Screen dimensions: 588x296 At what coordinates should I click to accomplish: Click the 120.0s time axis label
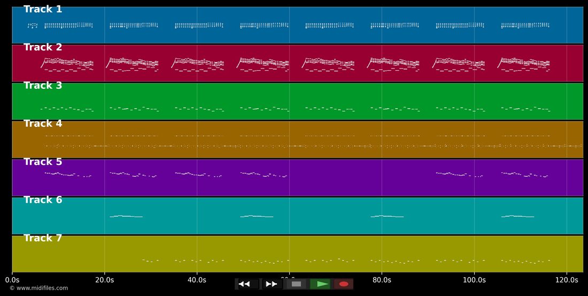pos(567,280)
